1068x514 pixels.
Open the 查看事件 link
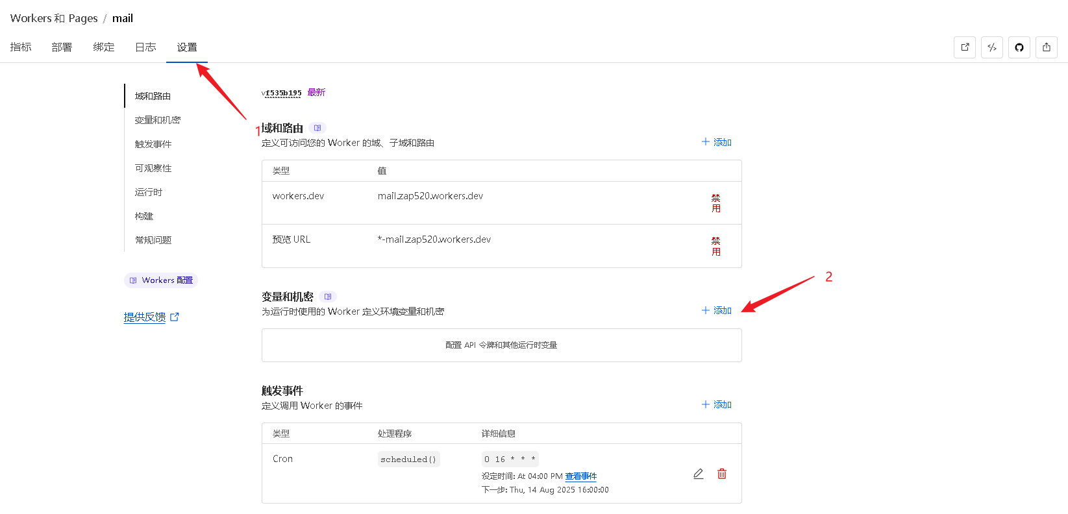tap(580, 476)
